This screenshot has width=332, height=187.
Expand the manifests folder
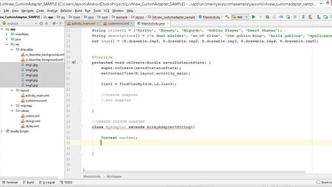tap(7, 34)
